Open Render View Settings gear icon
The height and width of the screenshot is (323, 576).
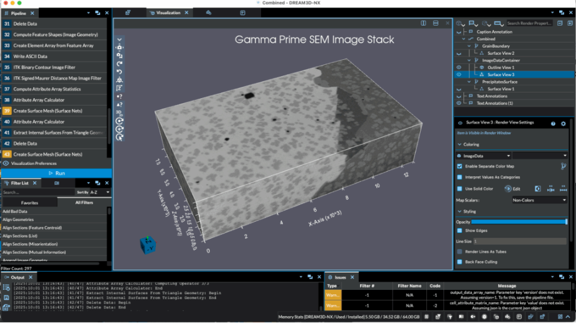pyautogui.click(x=563, y=124)
